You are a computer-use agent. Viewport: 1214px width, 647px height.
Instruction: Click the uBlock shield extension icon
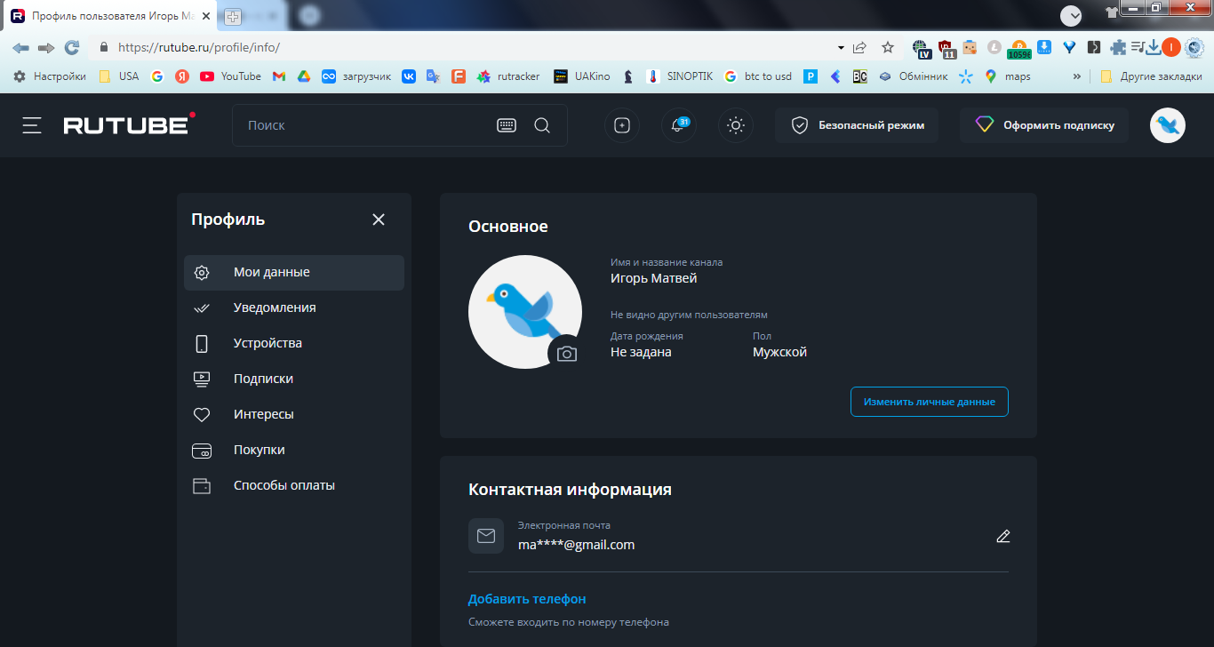[946, 49]
